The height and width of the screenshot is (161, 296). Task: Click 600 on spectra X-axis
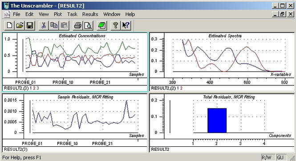[247, 82]
